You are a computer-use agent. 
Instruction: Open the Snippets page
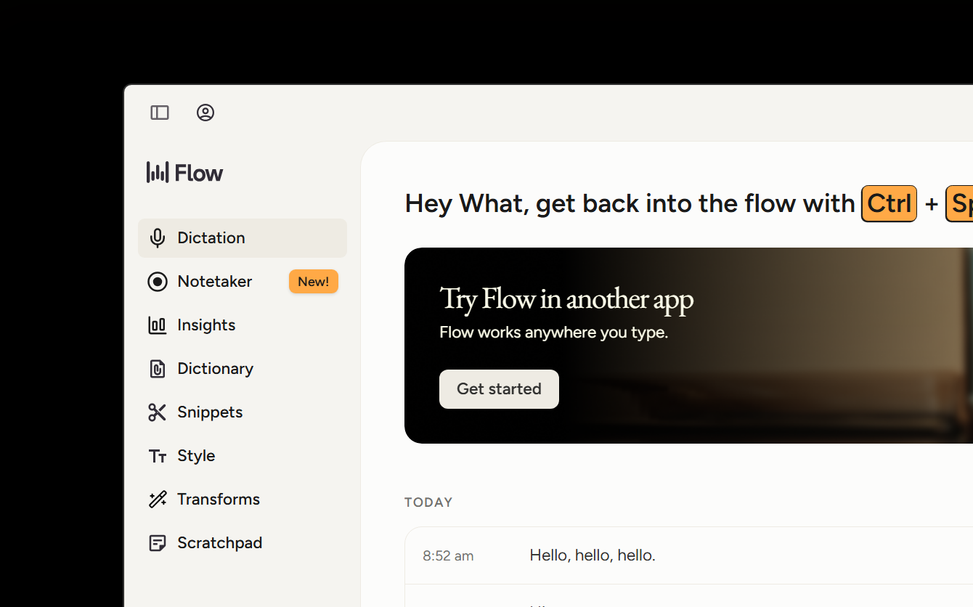point(243,412)
